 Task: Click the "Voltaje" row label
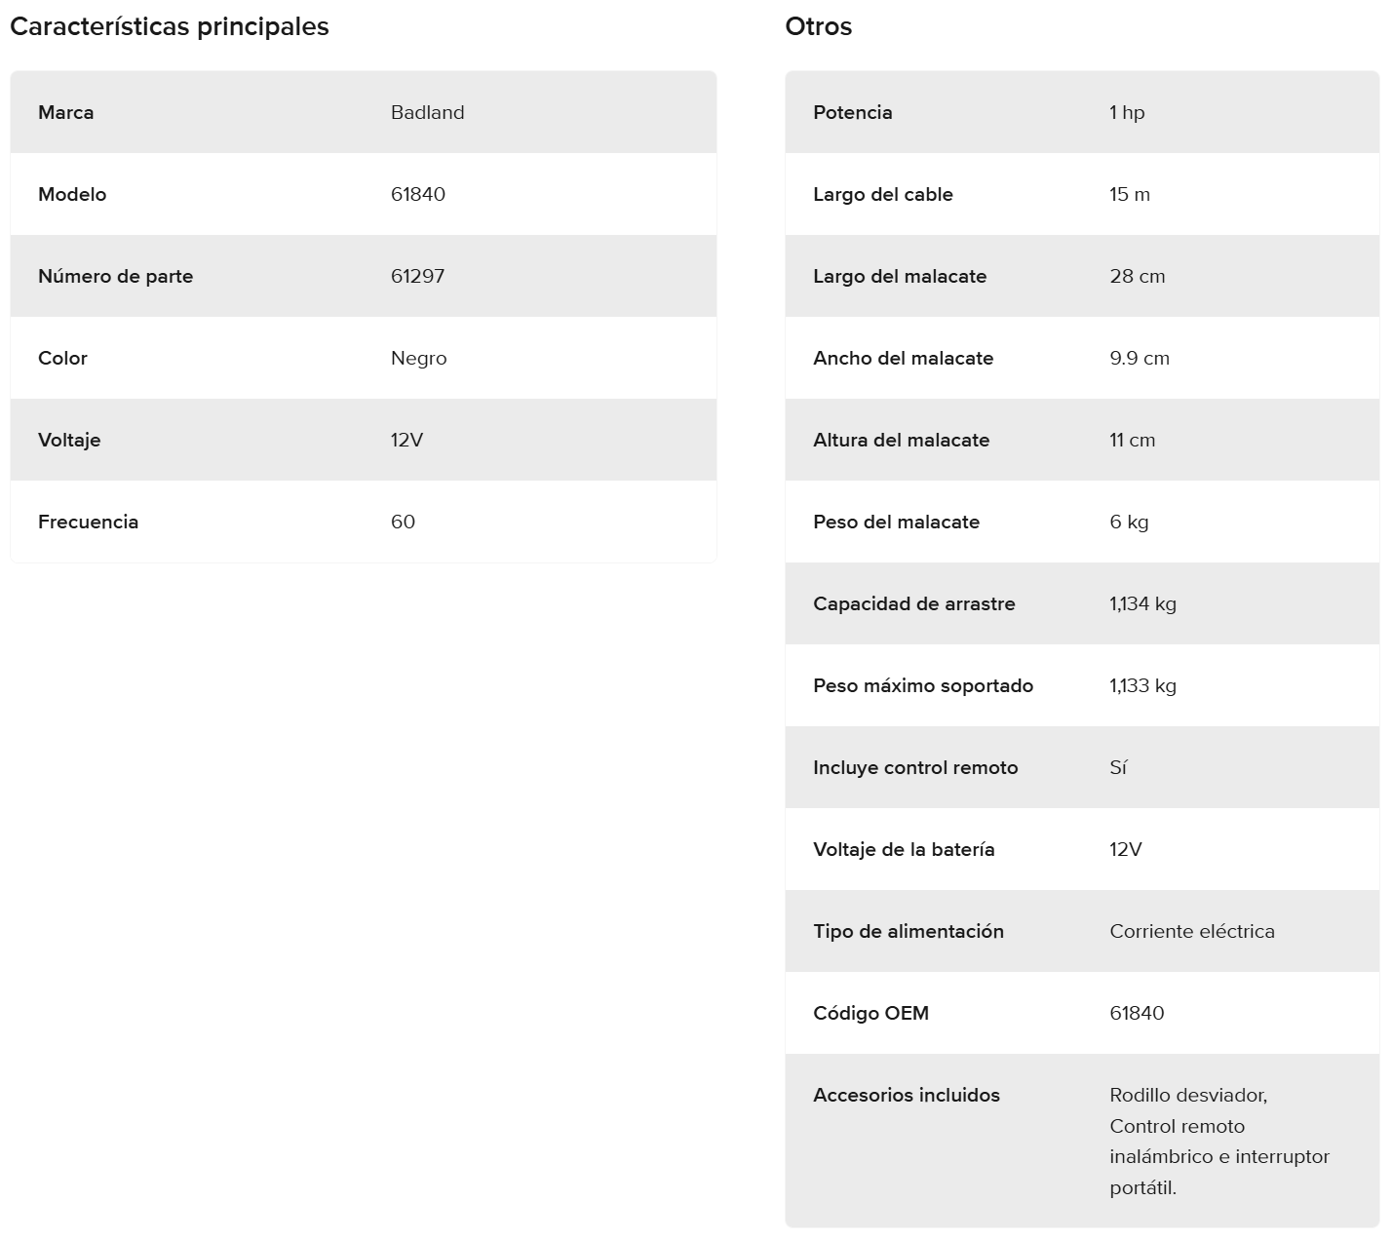pos(69,440)
